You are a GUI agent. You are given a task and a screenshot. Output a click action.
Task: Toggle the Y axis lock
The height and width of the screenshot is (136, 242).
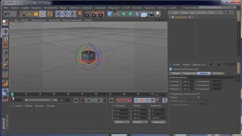(65, 14)
